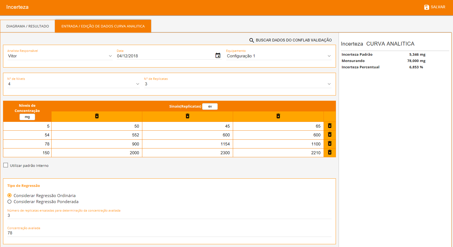Viewport: 453px width, 247px height.
Task: Delete the row with concentration 54
Action: coord(330,134)
